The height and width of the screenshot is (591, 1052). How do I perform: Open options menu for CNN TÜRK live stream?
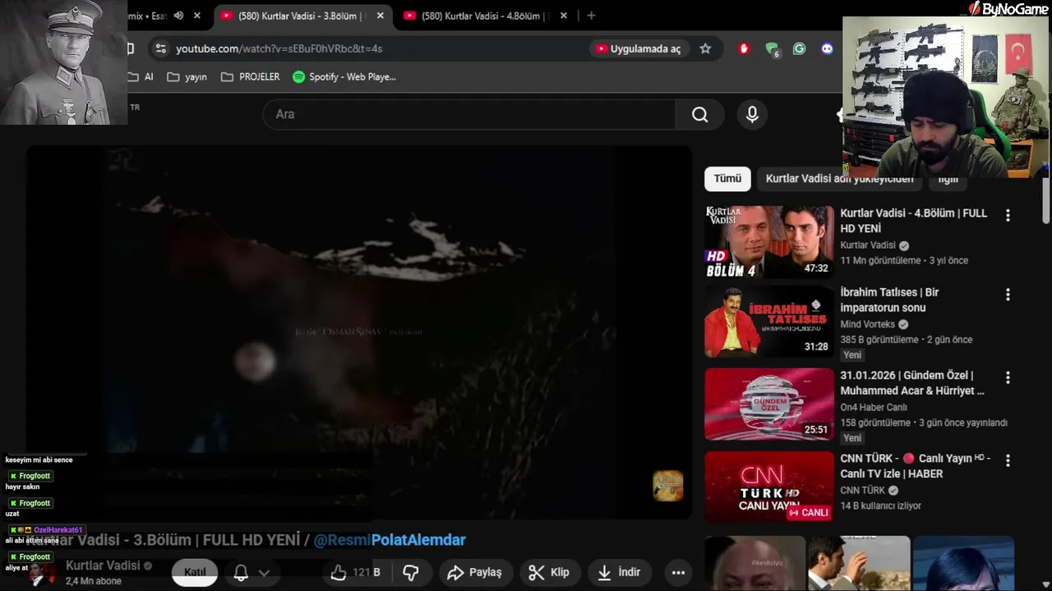click(1008, 460)
